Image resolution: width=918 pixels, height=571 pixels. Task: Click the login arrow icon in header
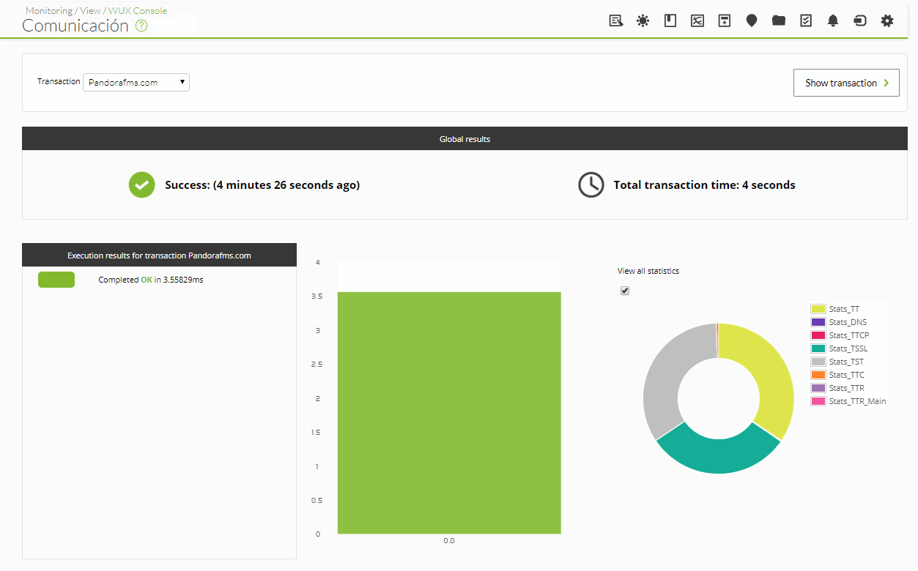(860, 20)
